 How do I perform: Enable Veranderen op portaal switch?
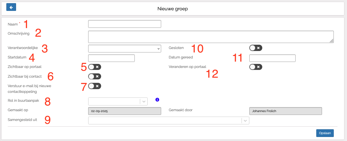click(256, 67)
